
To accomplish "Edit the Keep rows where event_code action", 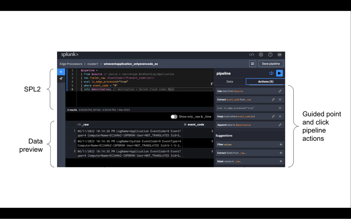I will 273,116.
